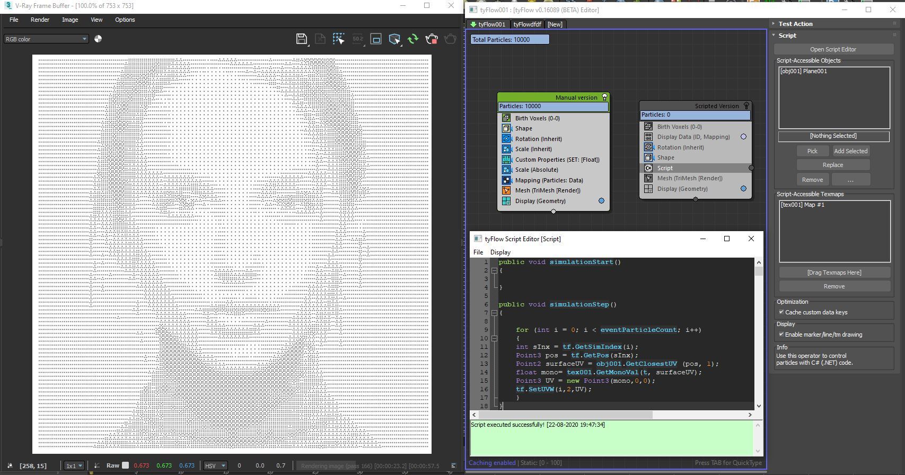Click the script editor vertical scrollbar thumb
905x475 pixels.
click(x=759, y=271)
